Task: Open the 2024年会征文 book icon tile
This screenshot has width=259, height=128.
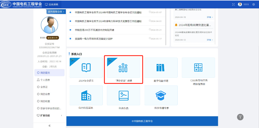Action: tap(86, 68)
